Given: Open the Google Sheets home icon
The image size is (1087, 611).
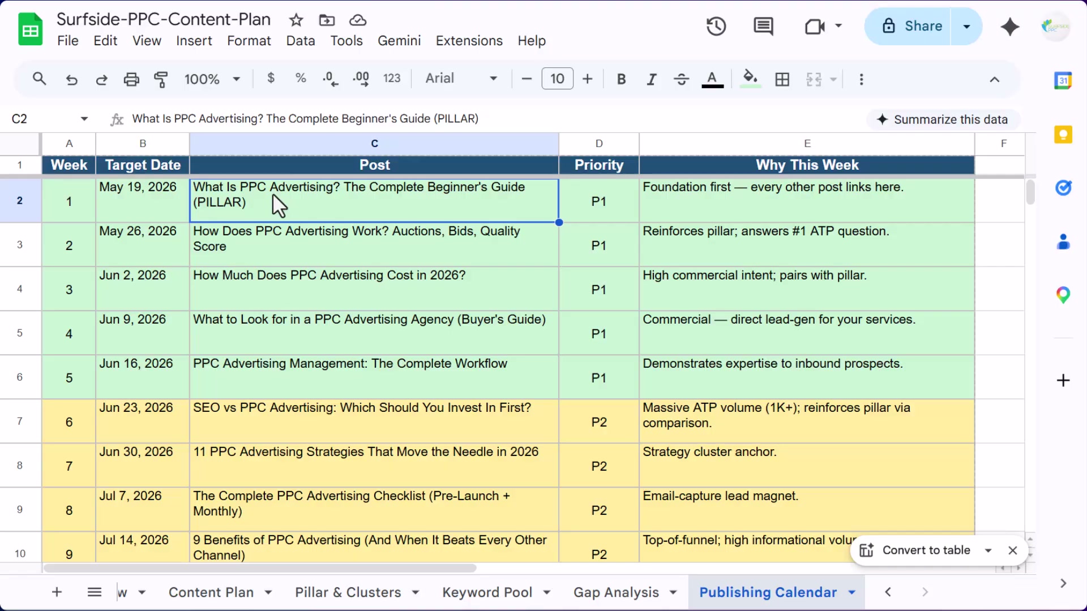Looking at the screenshot, I should (x=31, y=29).
